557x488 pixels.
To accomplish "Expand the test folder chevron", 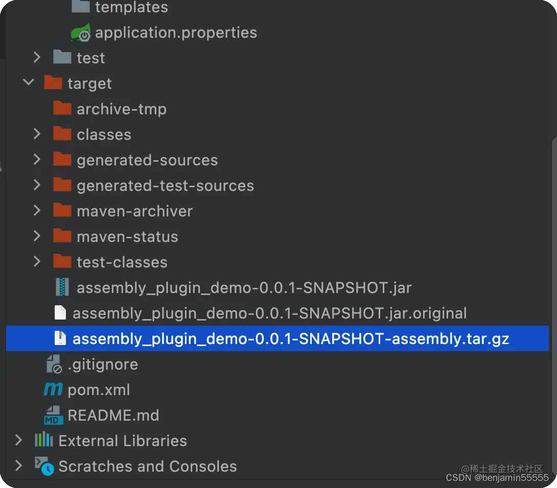I will 37,57.
